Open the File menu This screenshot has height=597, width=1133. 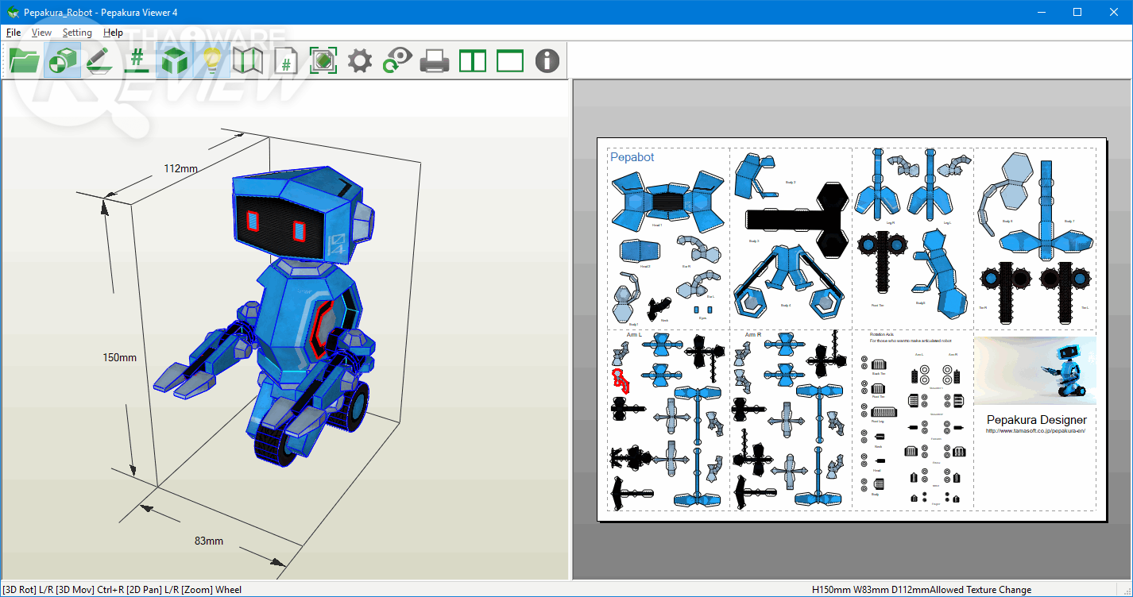click(x=14, y=33)
